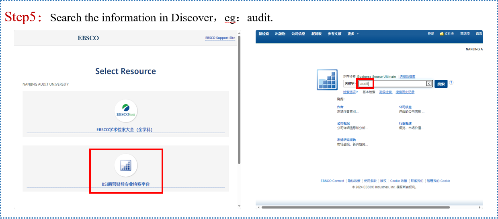Select 公司信息 in the top navigation bar
The height and width of the screenshot is (219, 498).
298,34
